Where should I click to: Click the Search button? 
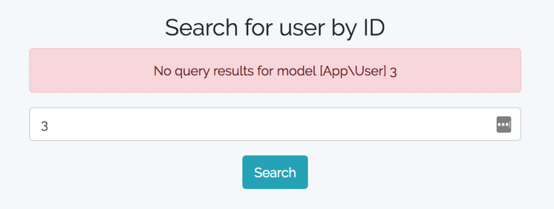[x=275, y=172]
